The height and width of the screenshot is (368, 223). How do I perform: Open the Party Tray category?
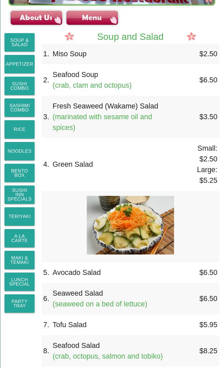click(x=19, y=303)
